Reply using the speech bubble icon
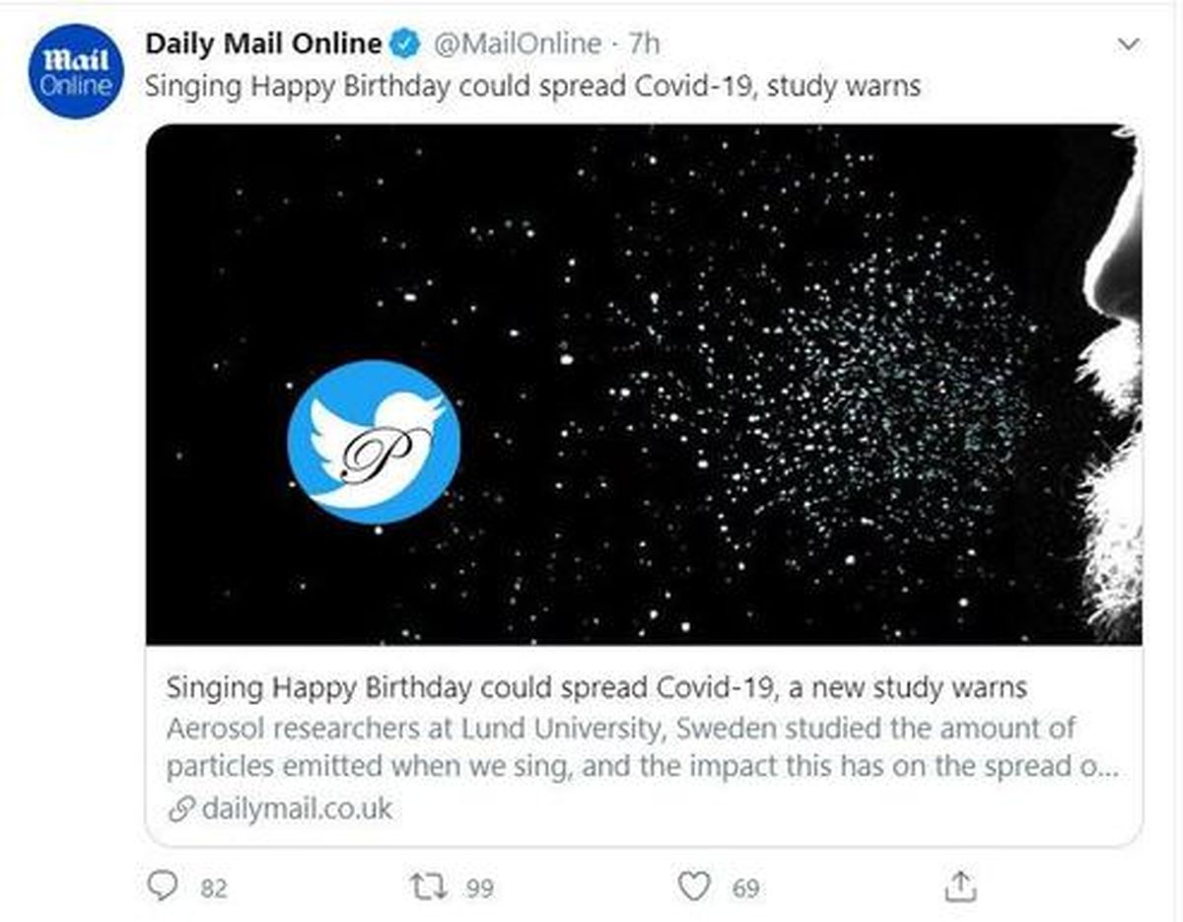Image resolution: width=1183 pixels, height=922 pixels. (162, 887)
